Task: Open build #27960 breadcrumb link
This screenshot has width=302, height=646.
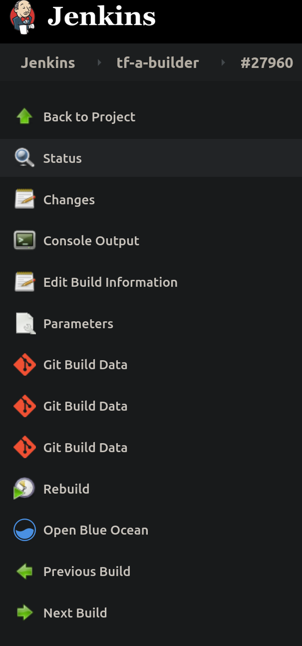Action: pos(267,63)
